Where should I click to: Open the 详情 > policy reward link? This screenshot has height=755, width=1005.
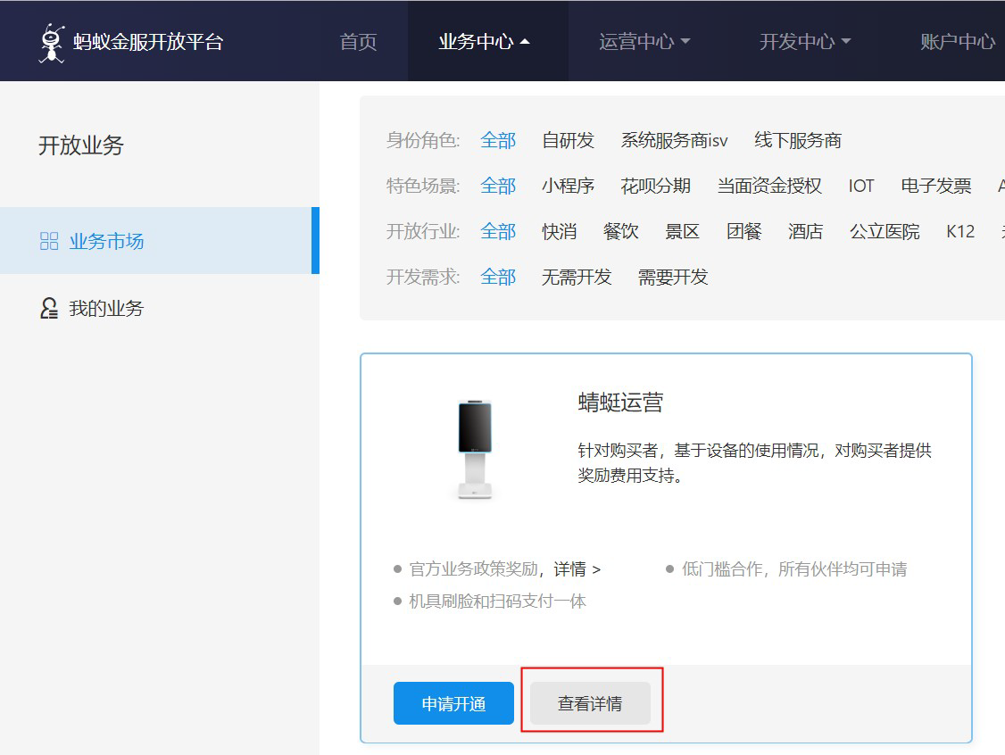click(577, 569)
